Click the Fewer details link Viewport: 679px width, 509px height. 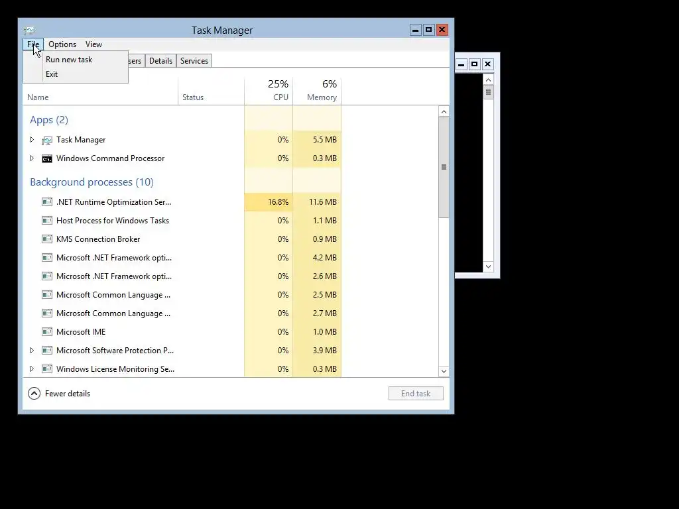(x=68, y=394)
